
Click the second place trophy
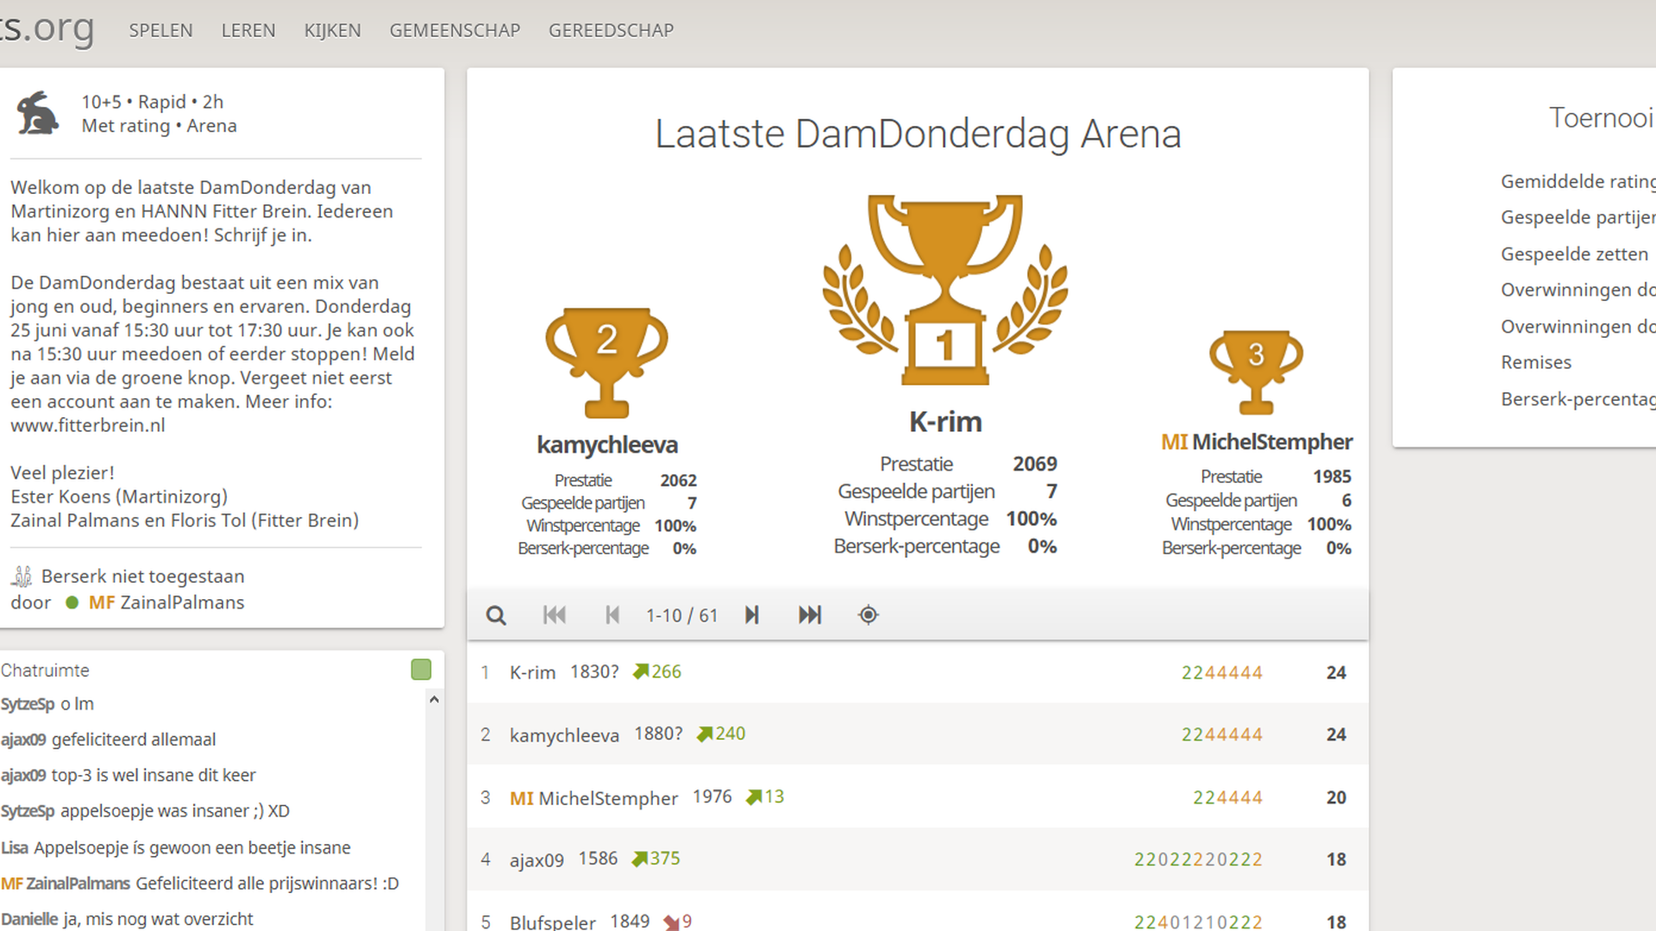tap(606, 363)
